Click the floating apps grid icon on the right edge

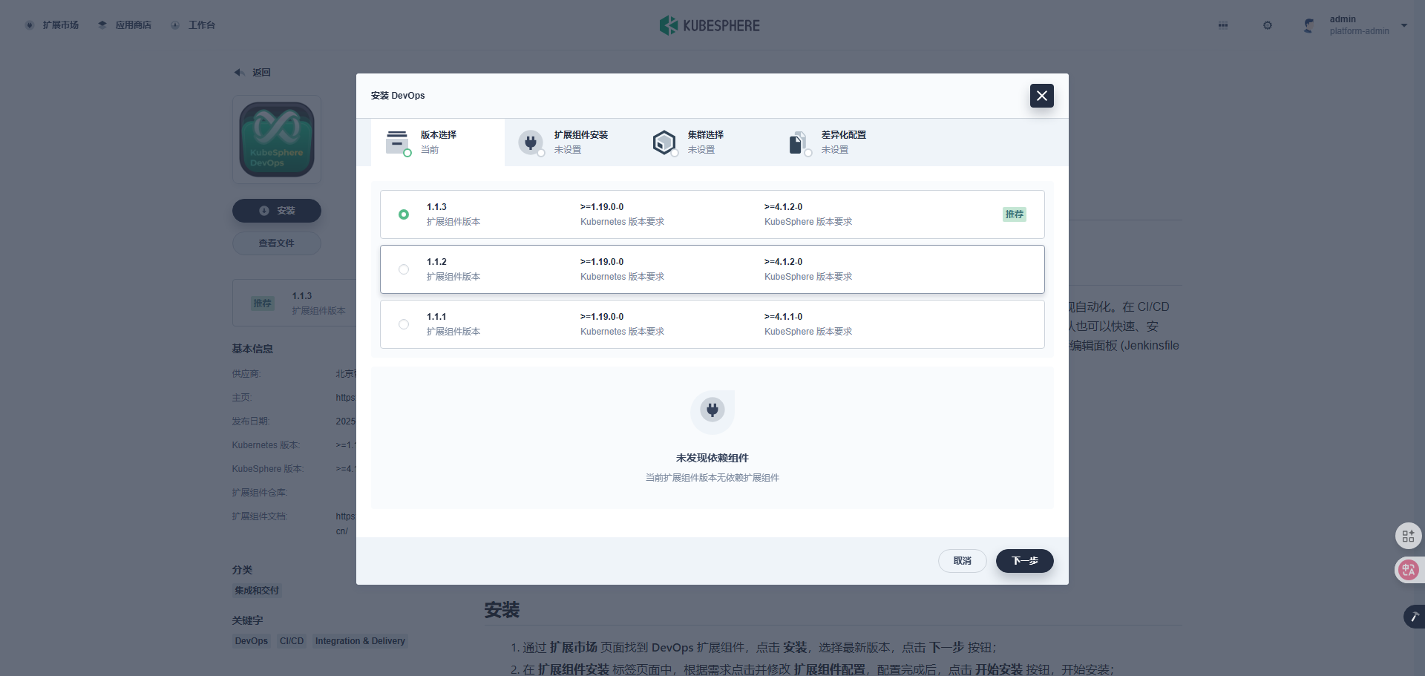pyautogui.click(x=1408, y=536)
